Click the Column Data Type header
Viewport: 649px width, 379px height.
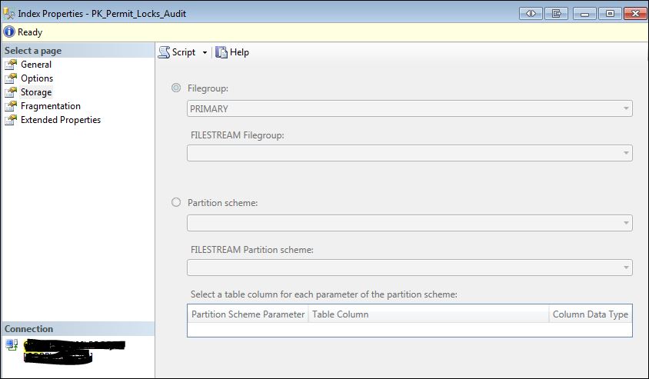point(590,314)
